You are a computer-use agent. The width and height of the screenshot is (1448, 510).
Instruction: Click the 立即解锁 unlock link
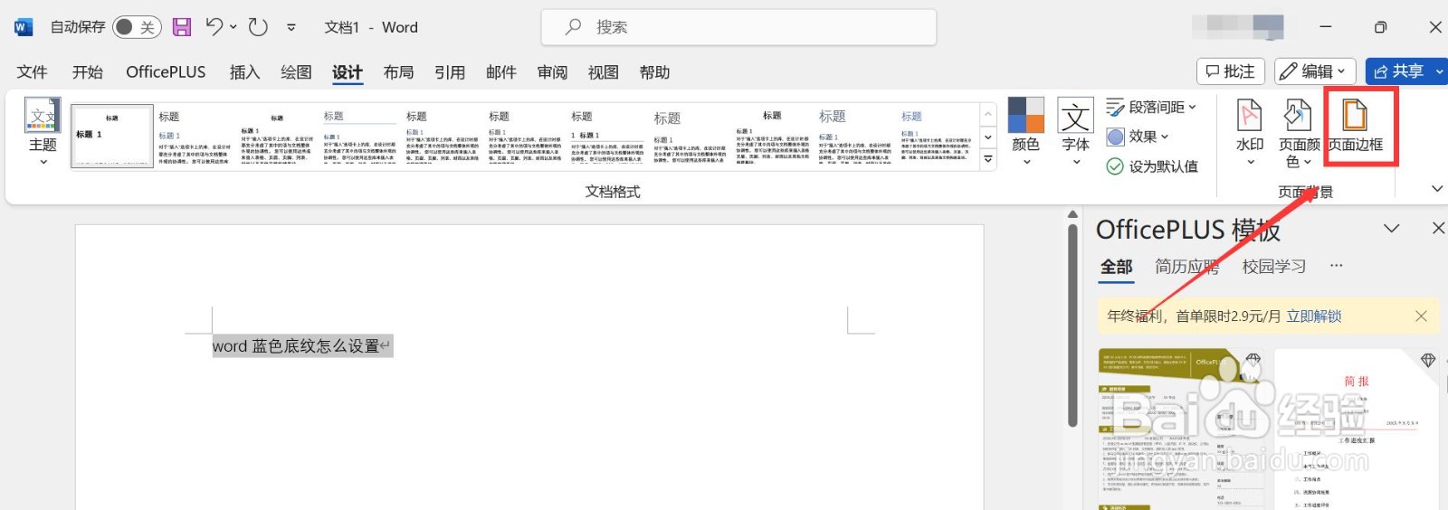tap(1314, 316)
